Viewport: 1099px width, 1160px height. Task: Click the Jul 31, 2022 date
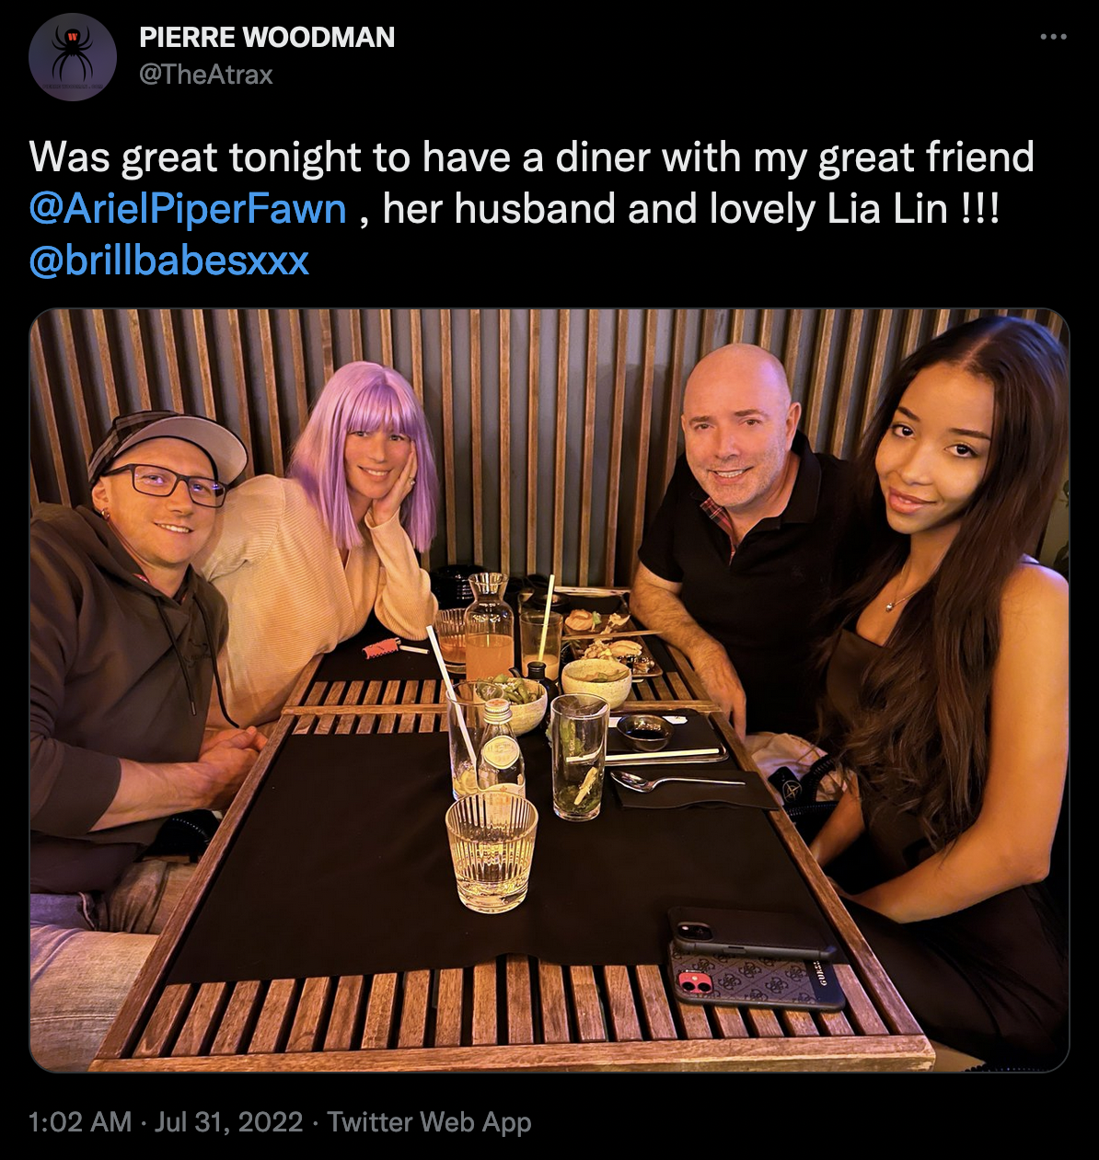228,1121
